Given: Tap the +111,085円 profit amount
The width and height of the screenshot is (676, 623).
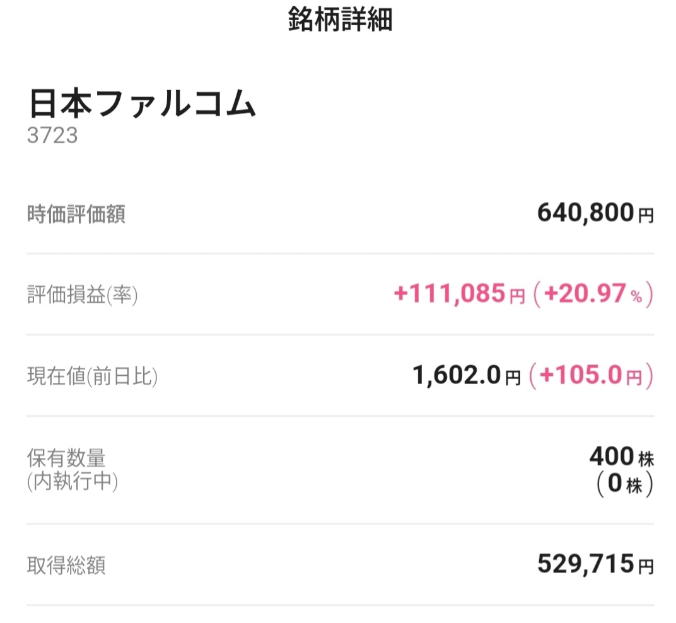Looking at the screenshot, I should pos(458,294).
